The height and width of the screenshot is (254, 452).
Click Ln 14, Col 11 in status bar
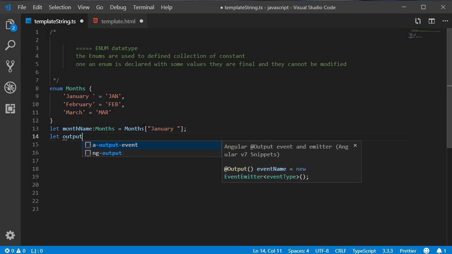pos(267,251)
